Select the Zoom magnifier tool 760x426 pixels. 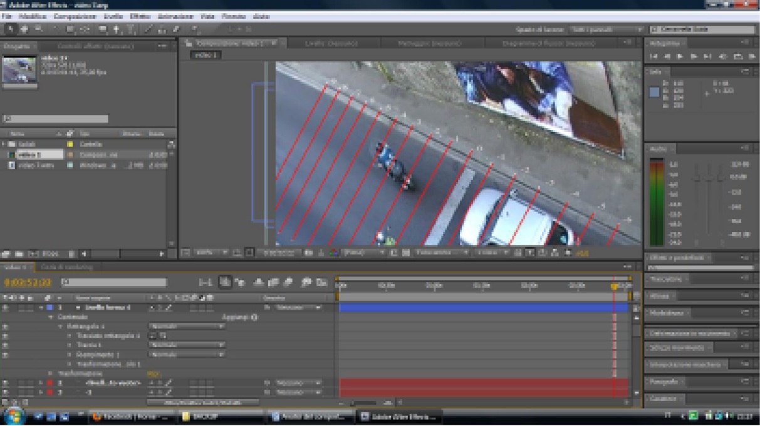point(39,29)
